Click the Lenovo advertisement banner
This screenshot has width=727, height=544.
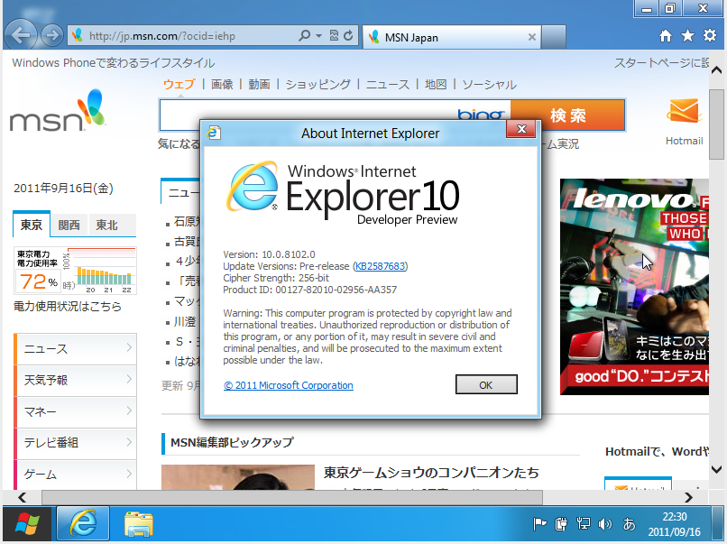click(x=634, y=287)
